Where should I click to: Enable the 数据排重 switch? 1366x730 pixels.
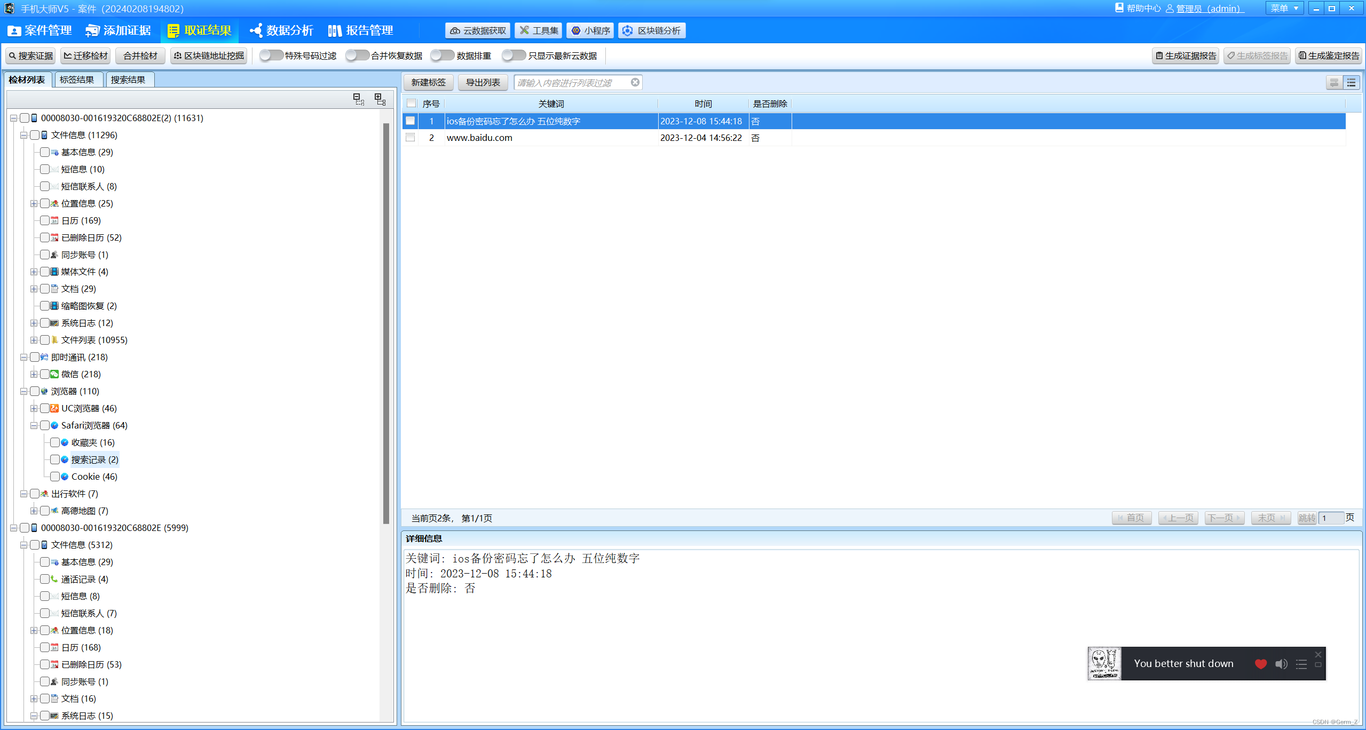[x=442, y=55]
